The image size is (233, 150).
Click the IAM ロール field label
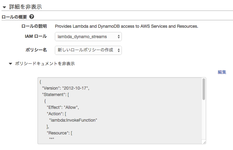coord(36,36)
